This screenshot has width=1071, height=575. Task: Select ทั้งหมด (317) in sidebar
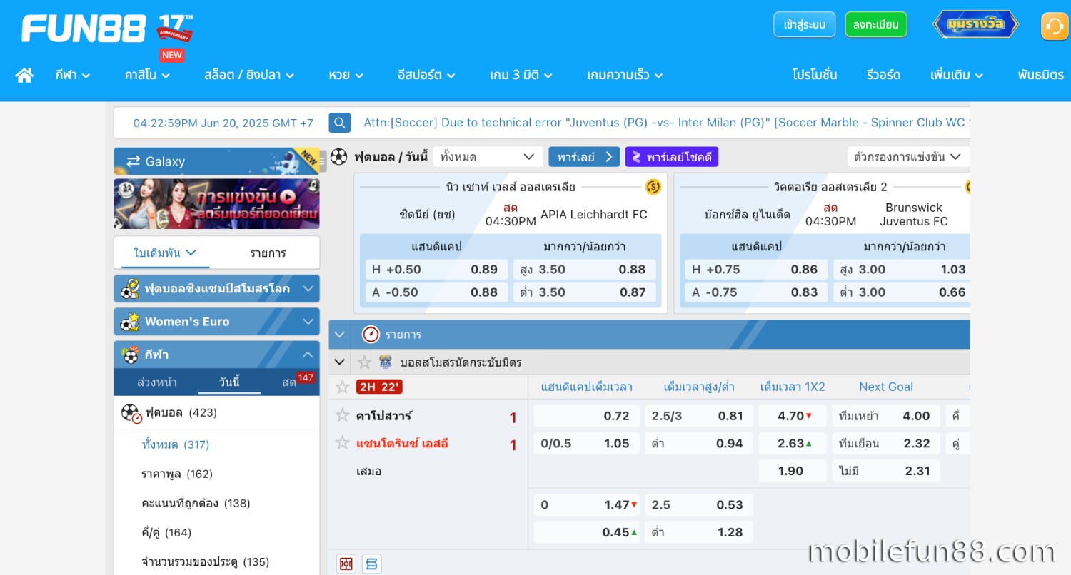tap(176, 444)
